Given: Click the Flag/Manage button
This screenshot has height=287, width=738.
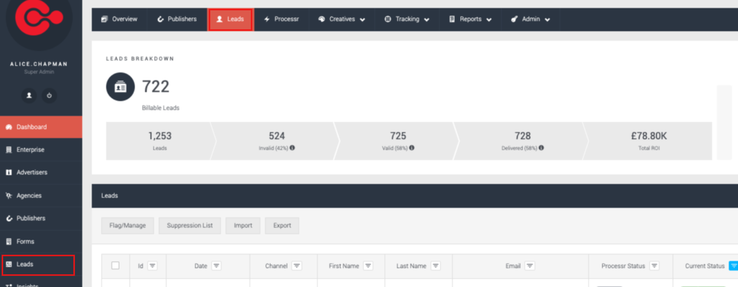Looking at the screenshot, I should coord(127,225).
